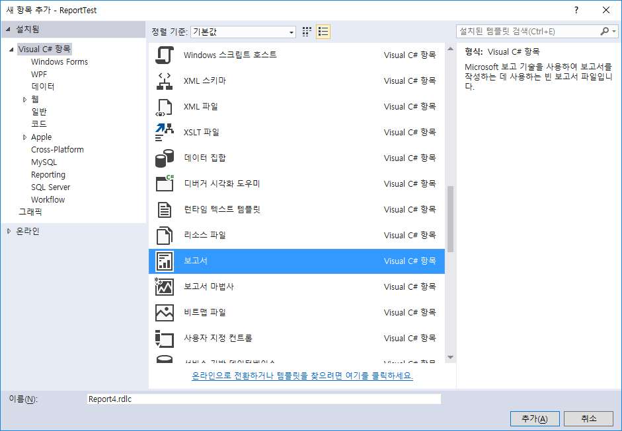The height and width of the screenshot is (431, 622).
Task: Pick the 보고서 마법사 wizard icon
Action: (x=164, y=286)
